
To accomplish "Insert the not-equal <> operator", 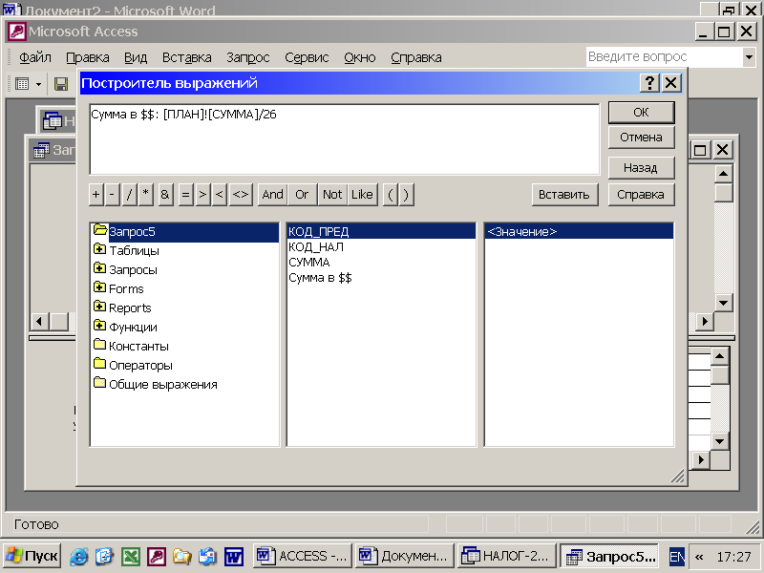I will coord(241,195).
